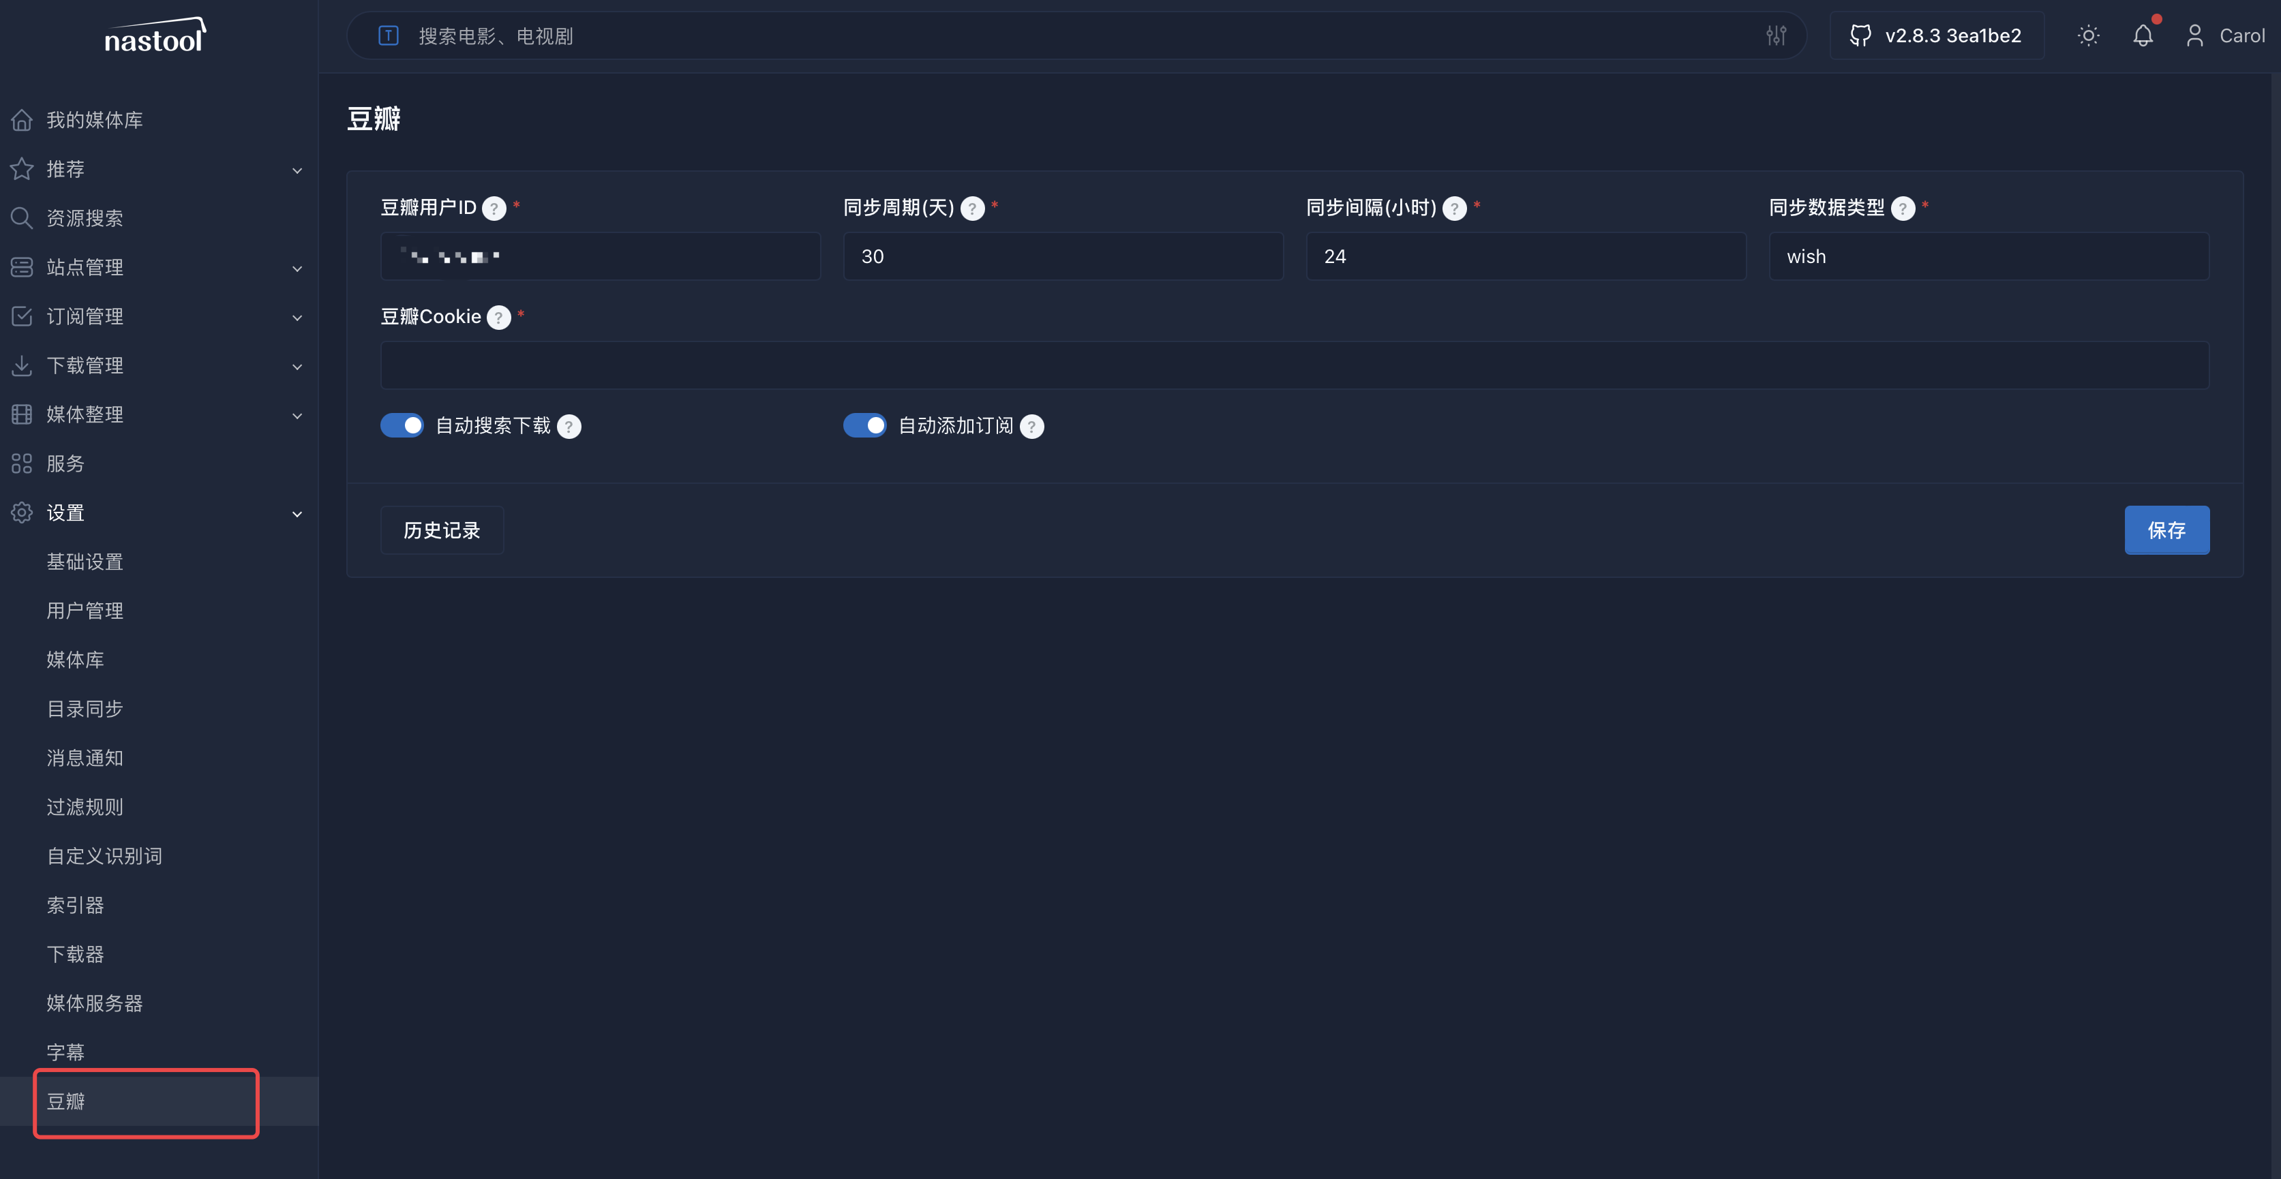Click help icon beside 同步数据类型
The width and height of the screenshot is (2281, 1179).
point(1903,209)
